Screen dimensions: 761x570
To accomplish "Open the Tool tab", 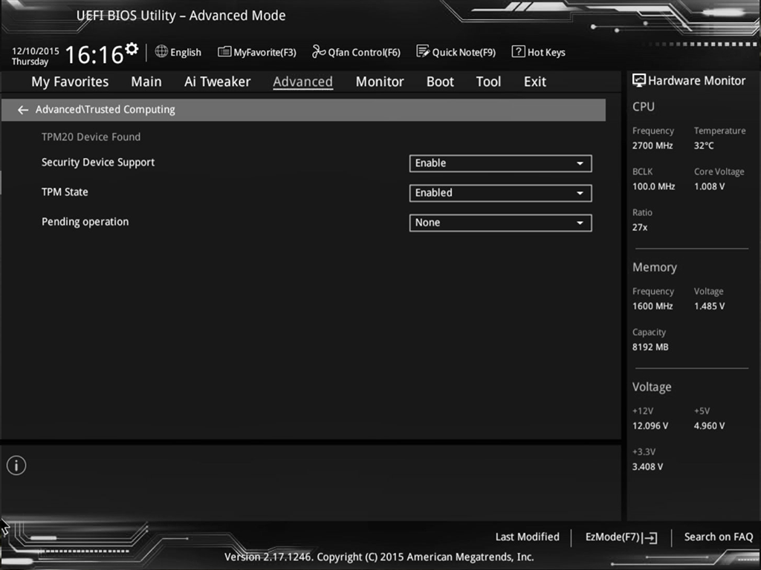I will (x=488, y=82).
